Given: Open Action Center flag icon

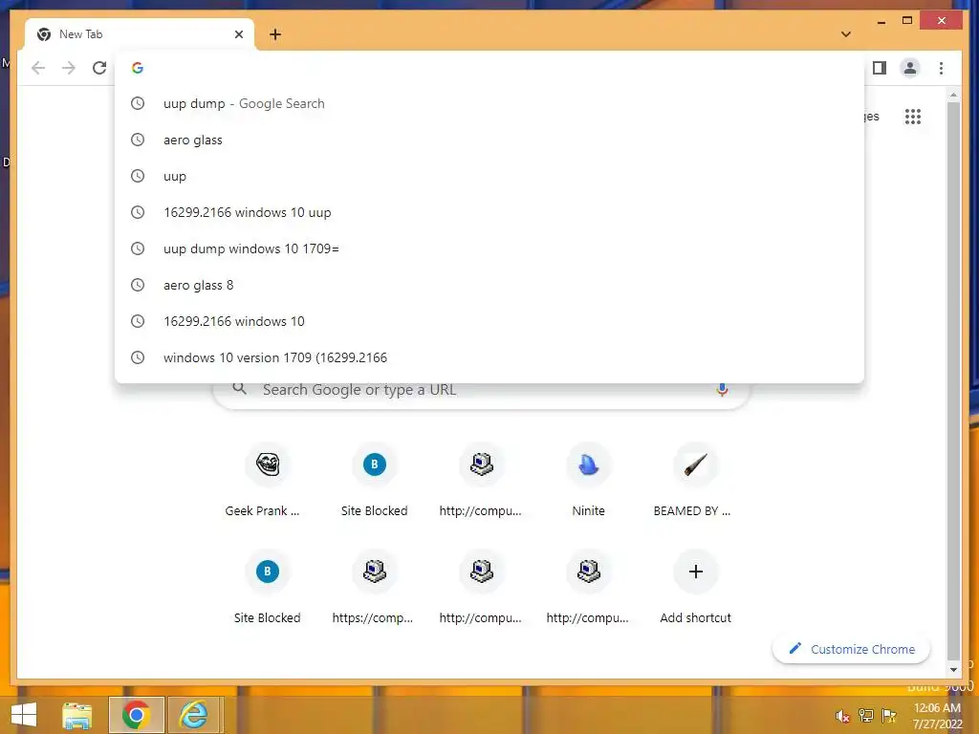Looking at the screenshot, I should click(889, 716).
